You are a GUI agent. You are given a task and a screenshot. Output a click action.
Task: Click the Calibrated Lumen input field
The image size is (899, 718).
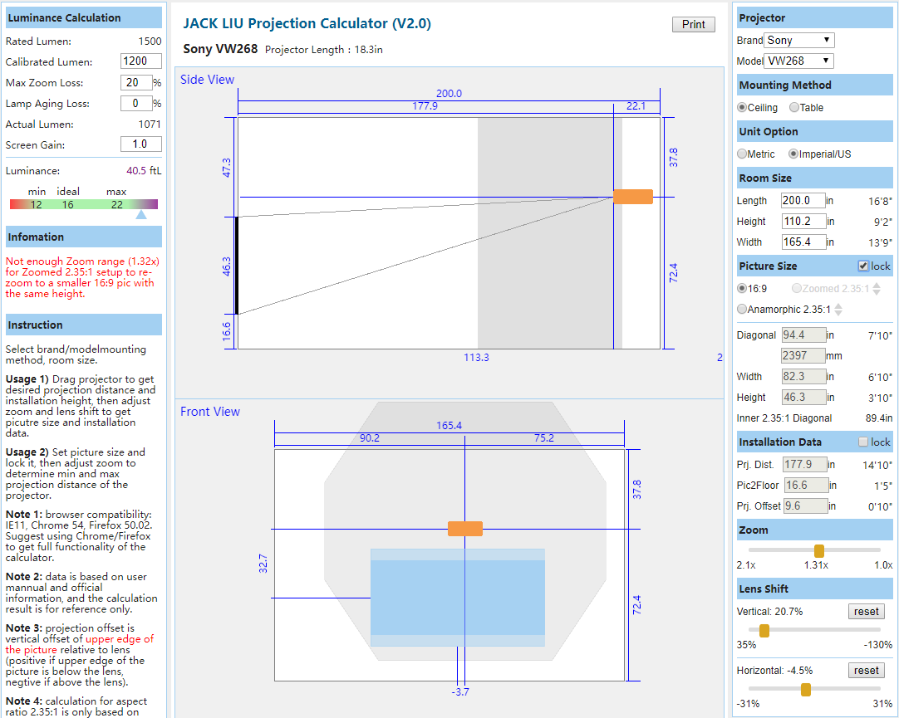tap(140, 61)
